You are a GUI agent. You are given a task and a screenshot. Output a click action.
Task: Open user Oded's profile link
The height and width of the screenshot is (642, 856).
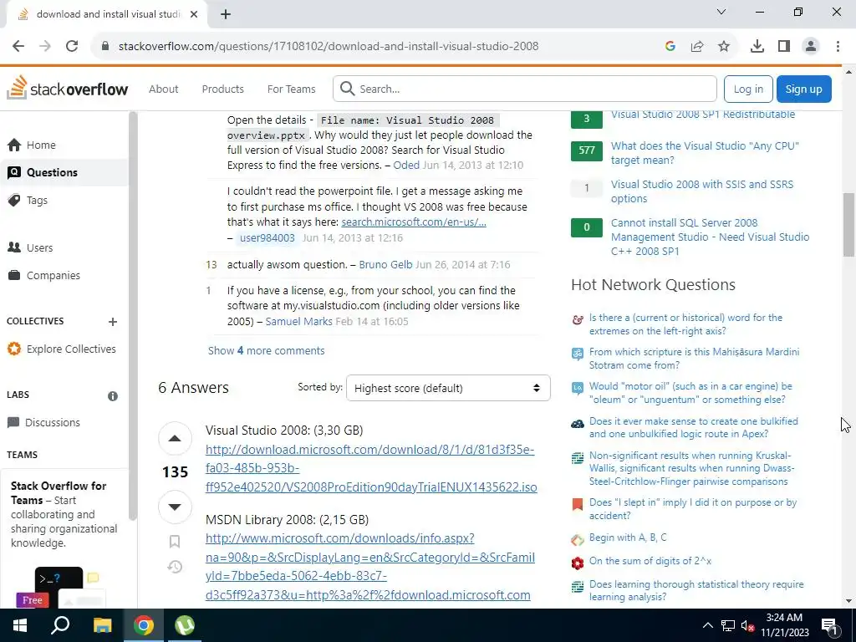(406, 165)
